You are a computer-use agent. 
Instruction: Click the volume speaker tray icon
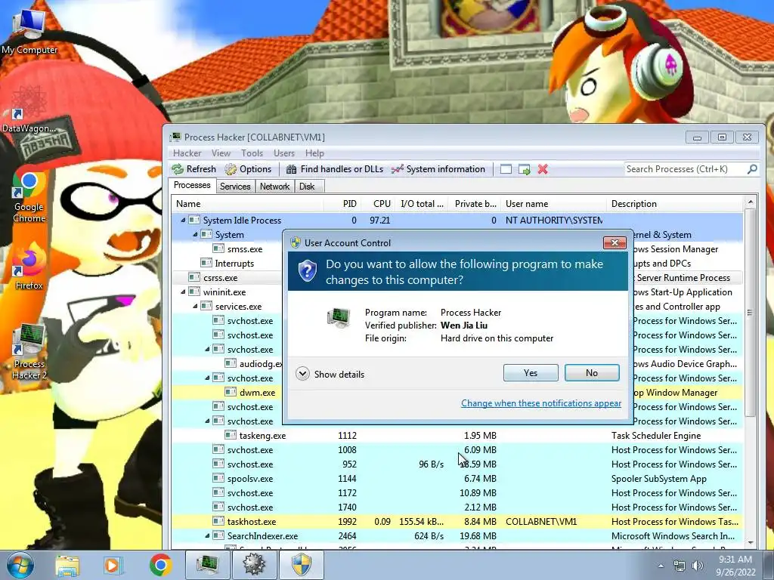coord(698,566)
